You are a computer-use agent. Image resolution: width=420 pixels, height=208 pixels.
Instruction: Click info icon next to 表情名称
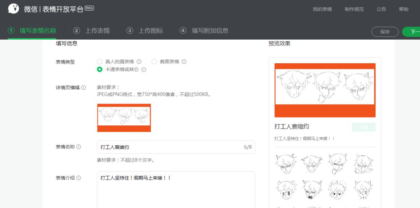click(79, 147)
